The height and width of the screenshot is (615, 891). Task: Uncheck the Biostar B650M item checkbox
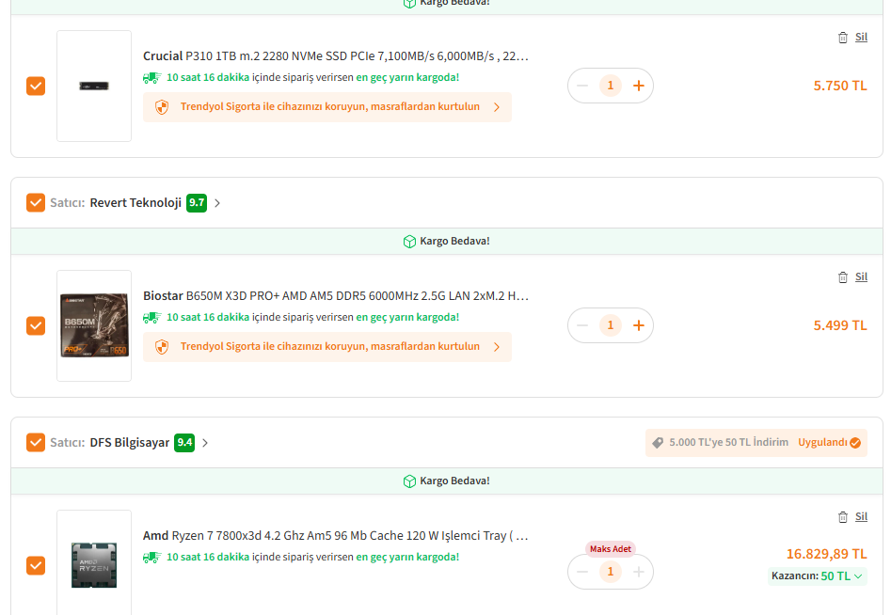click(36, 326)
